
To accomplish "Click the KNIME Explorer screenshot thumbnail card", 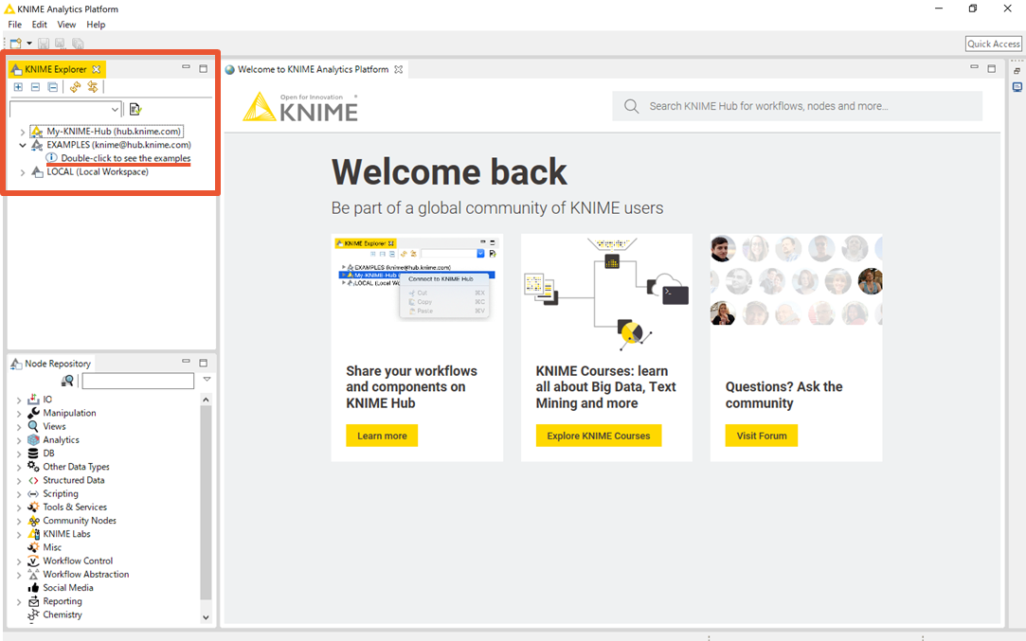I will coord(417,280).
